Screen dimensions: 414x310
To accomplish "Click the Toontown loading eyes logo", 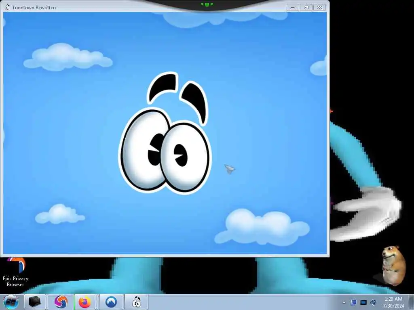I will 165,133.
